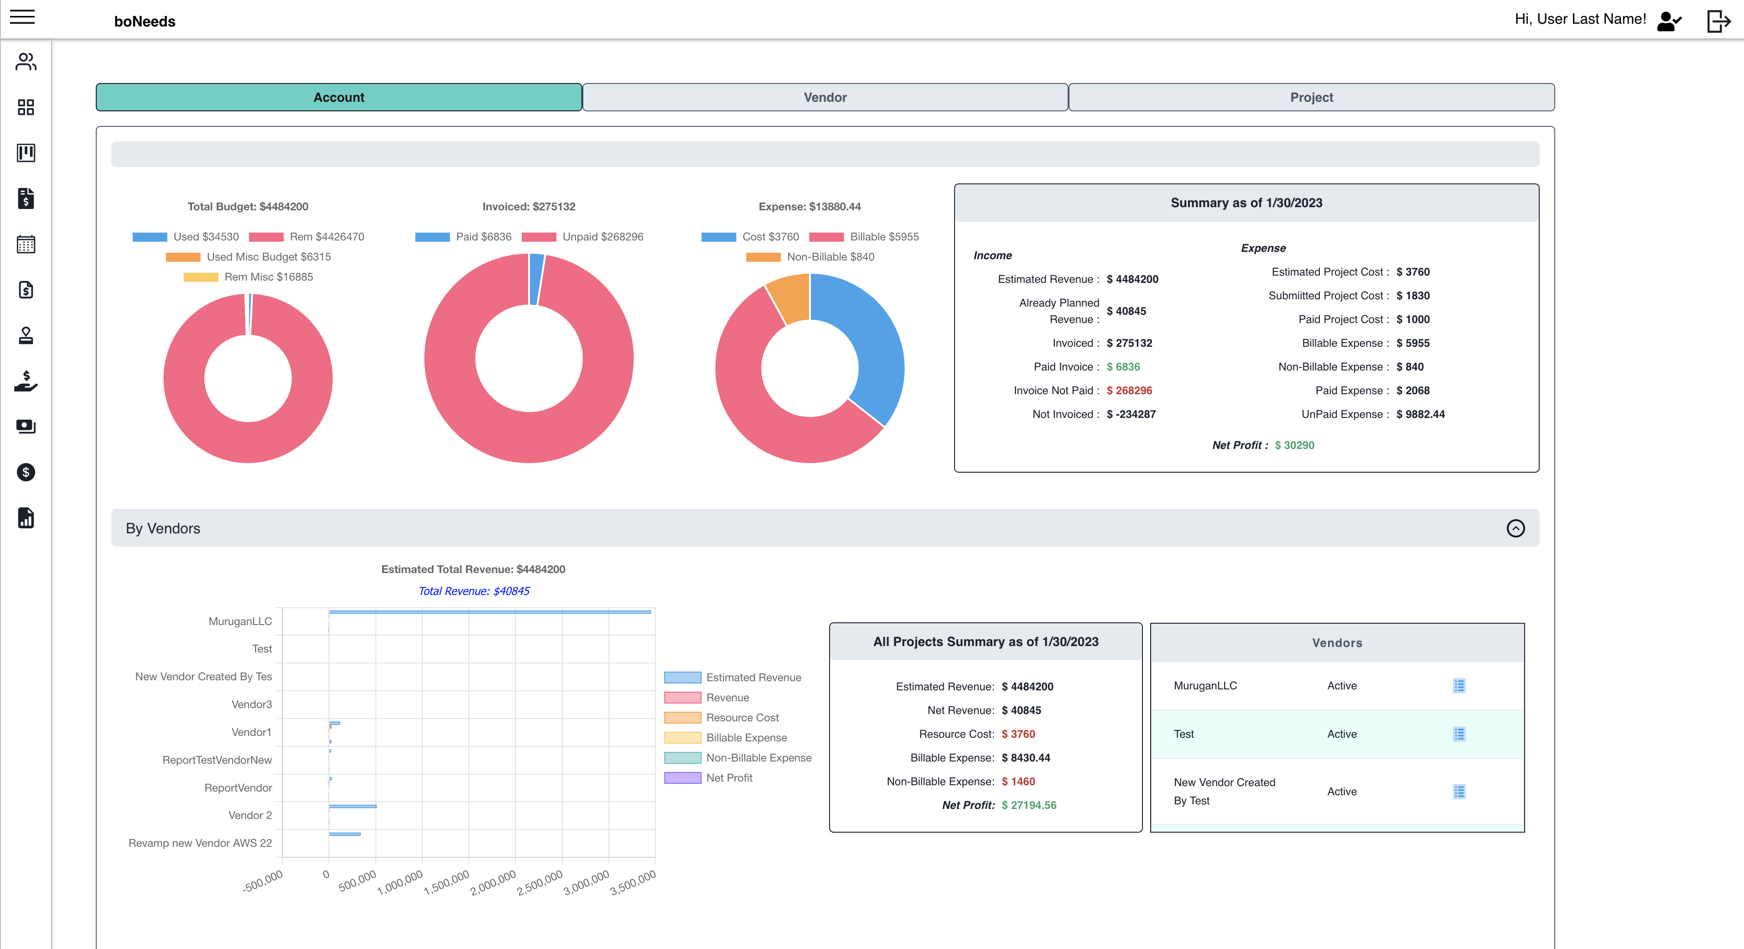Click the user profile check icon
Viewport: 1744px width, 949px height.
pos(1668,21)
